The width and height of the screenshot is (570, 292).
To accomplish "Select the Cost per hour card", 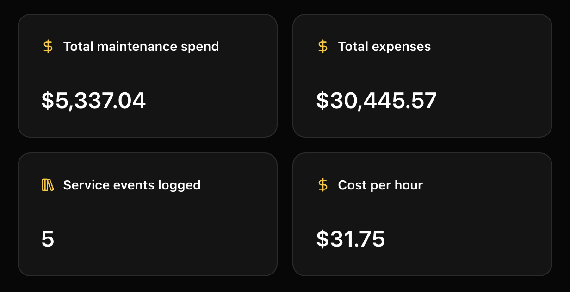I will [423, 214].
